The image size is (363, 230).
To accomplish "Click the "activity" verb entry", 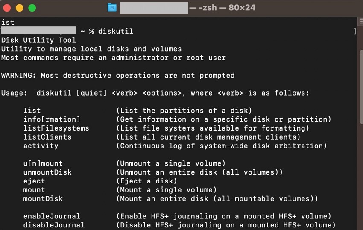I will pos(41,146).
